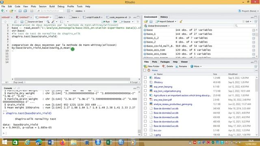Toggle the Source on Save checkbox

tap(26, 21)
